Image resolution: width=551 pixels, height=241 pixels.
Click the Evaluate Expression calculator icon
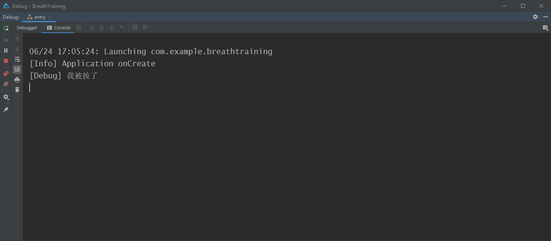[135, 27]
